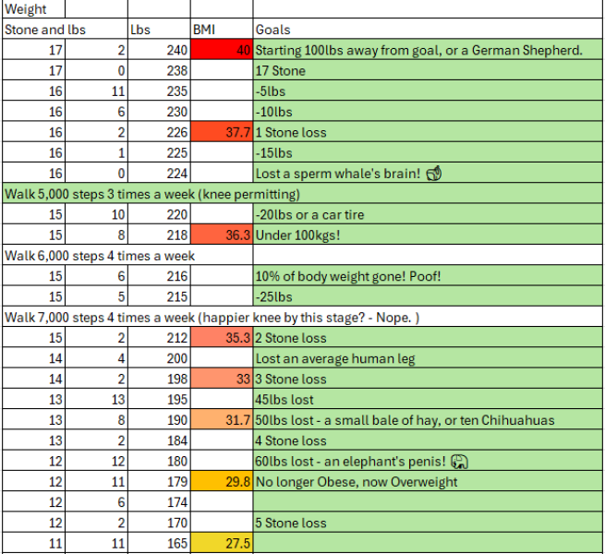Select the Lbs cell showing 195
The height and width of the screenshot is (554, 605).
point(159,400)
